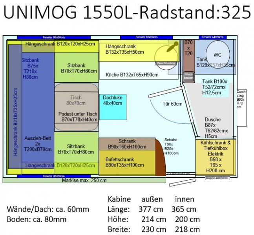The image size is (254, 235).
Task: Click the 'Breite:' row label
Action: click(x=119, y=230)
